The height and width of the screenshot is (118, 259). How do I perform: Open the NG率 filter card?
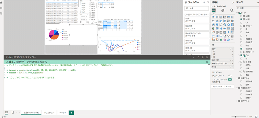click(x=197, y=20)
